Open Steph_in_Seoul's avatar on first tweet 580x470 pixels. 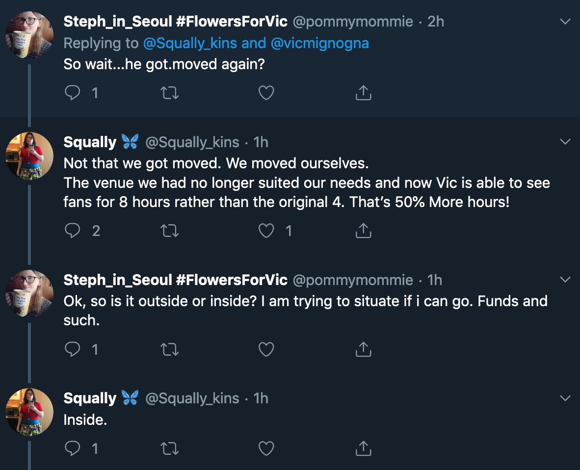pyautogui.click(x=29, y=35)
